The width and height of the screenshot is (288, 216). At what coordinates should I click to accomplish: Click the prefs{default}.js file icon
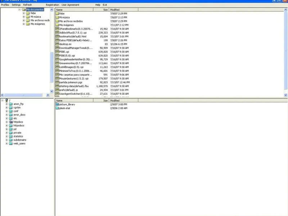click(x=57, y=90)
